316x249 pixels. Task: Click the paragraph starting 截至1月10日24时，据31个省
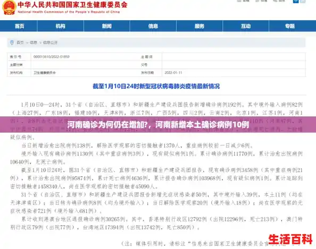156,178
